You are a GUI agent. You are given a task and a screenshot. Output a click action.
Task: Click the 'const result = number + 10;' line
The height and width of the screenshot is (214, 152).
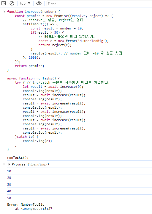pyautogui.click(x=57, y=28)
